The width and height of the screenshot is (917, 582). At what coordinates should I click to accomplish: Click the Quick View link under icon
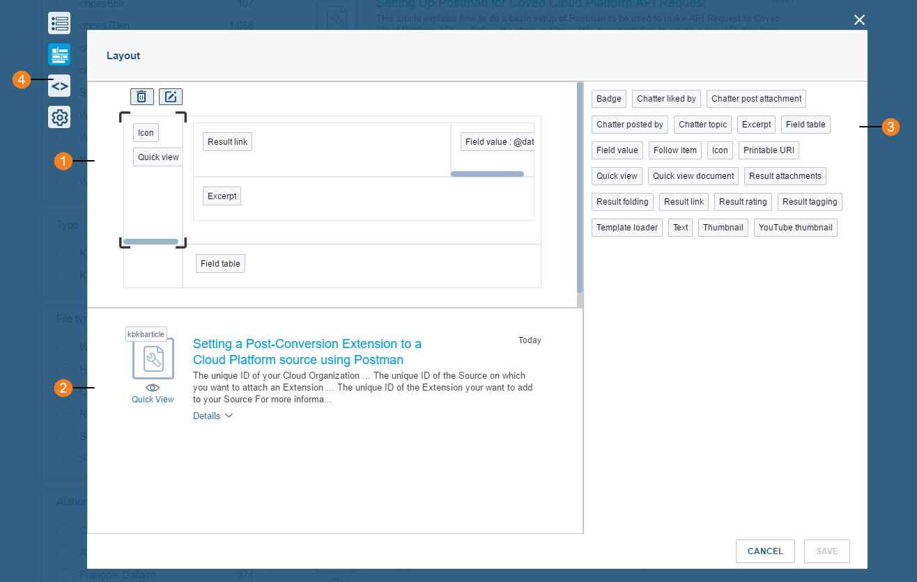(153, 400)
